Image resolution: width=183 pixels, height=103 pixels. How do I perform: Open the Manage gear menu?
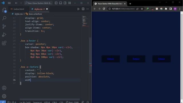click(4, 96)
